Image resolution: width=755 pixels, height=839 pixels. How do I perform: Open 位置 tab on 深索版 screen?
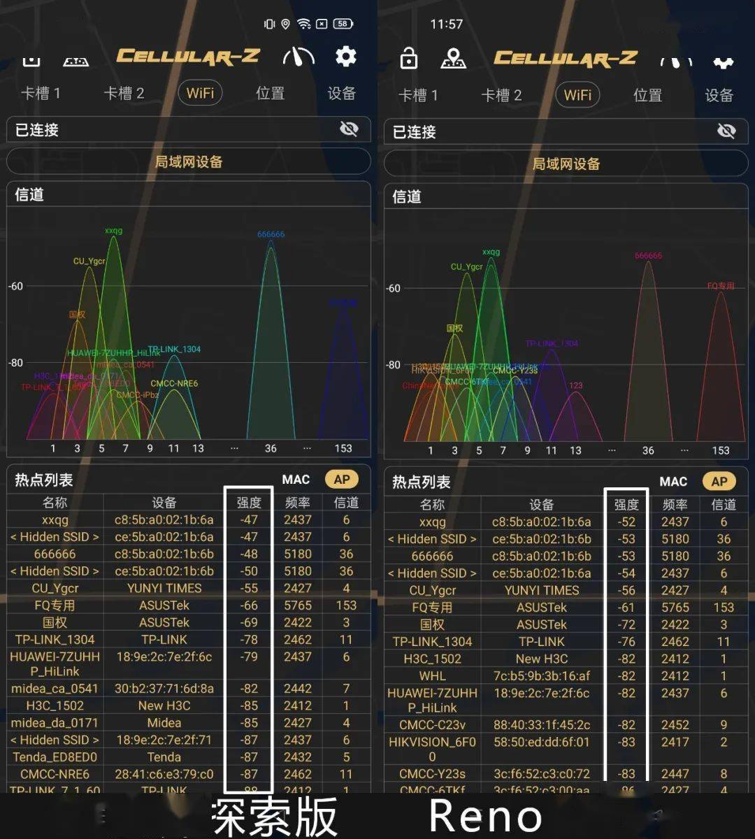[270, 93]
